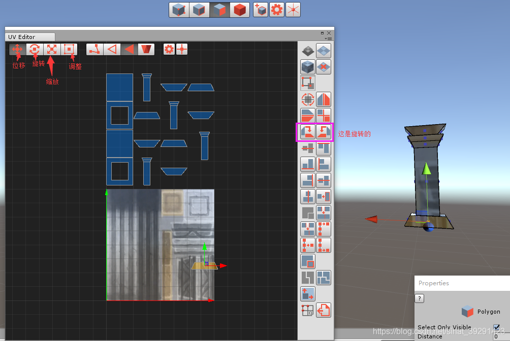Click the stone texture preview in UV Editor
The width and height of the screenshot is (510, 341).
160,245
